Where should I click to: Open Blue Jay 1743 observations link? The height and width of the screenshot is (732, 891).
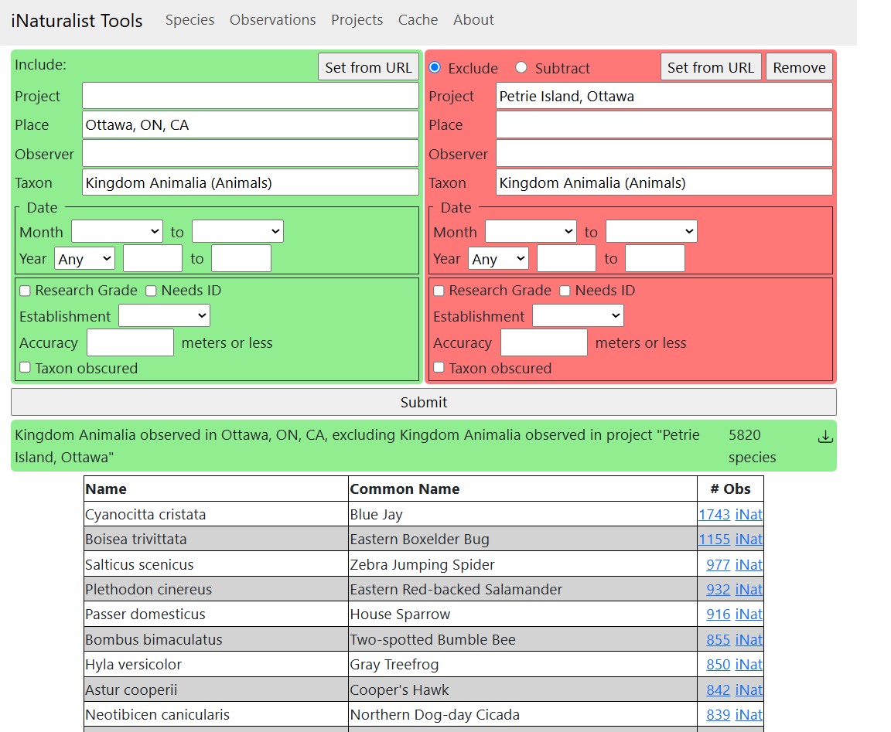tap(715, 515)
